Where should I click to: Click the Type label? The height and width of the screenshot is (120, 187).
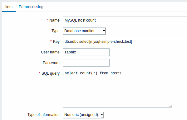[56, 31]
